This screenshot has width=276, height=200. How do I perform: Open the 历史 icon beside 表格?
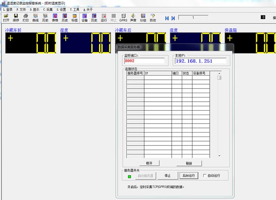pos(65,18)
